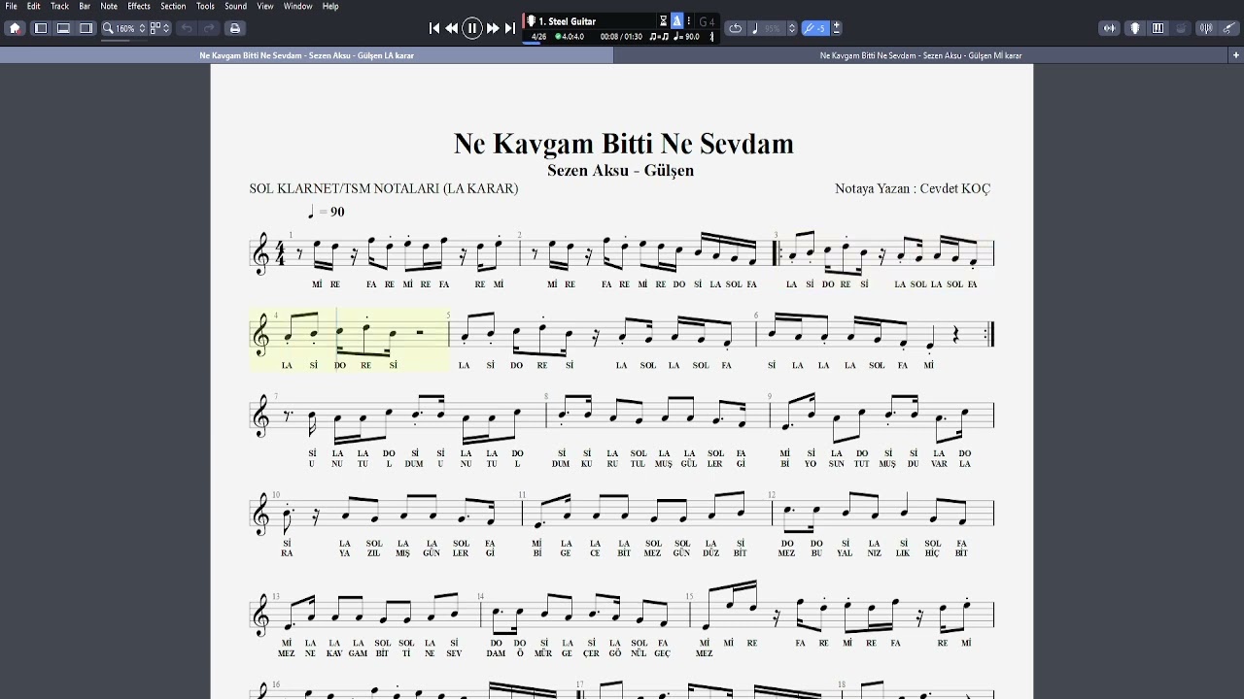Image resolution: width=1244 pixels, height=699 pixels.
Task: Open the Window menu
Action: pyautogui.click(x=297, y=6)
